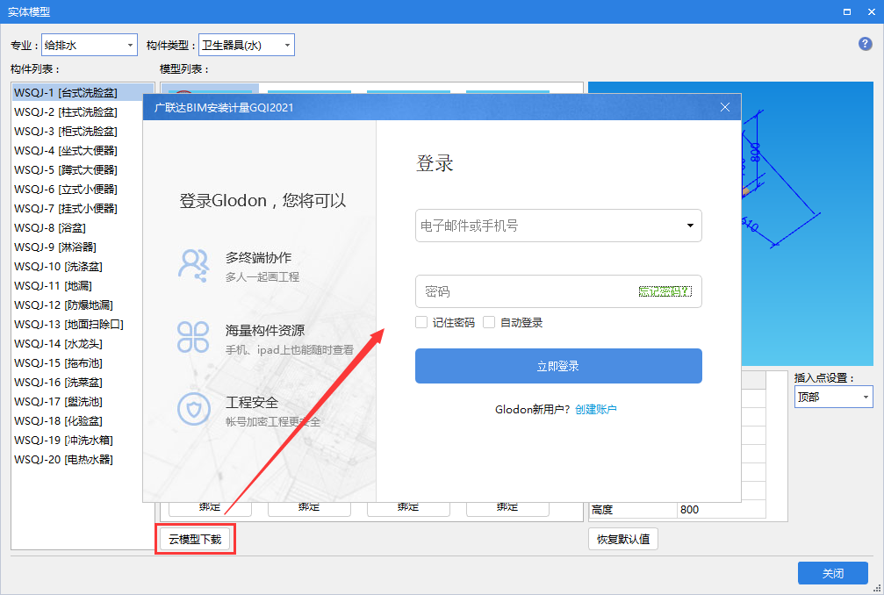The image size is (884, 595).
Task: Expand the 构件类型 dropdown
Action: coord(247,45)
